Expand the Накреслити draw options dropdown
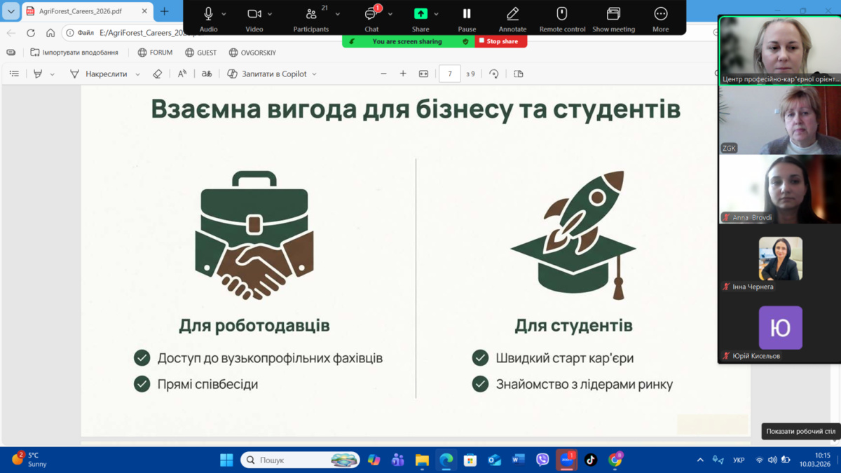The height and width of the screenshot is (473, 841). 137,74
